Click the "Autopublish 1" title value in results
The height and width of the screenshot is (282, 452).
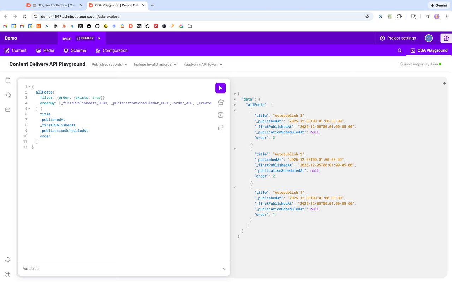(289, 193)
